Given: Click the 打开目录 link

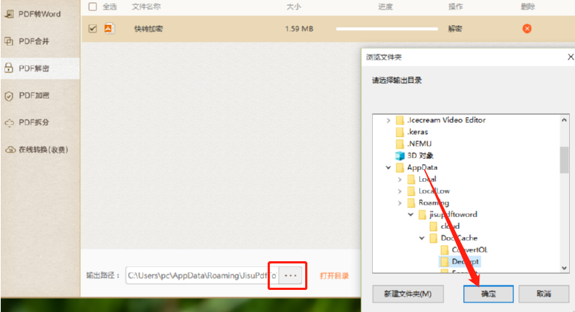Looking at the screenshot, I should [x=334, y=276].
